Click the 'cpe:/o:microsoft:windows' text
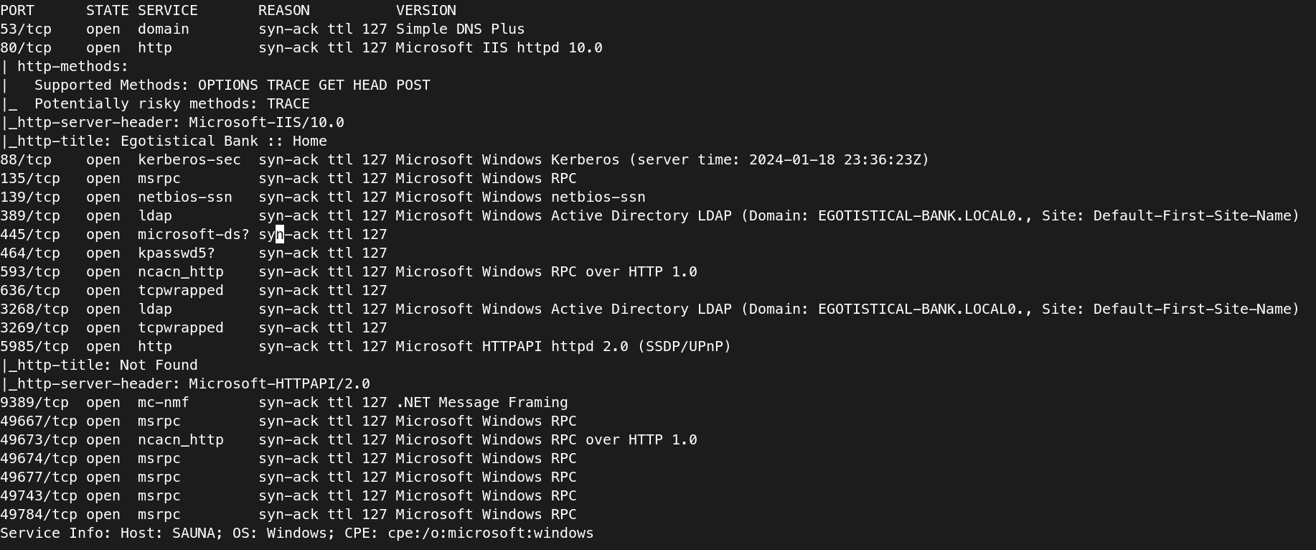Image resolution: width=1316 pixels, height=550 pixels. tap(491, 533)
